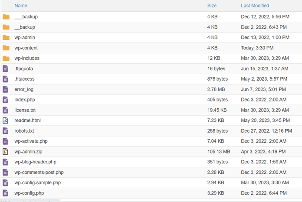The width and height of the screenshot is (302, 202).
Task: Click the wp-comments-post.php file icon
Action: [x=5, y=173]
